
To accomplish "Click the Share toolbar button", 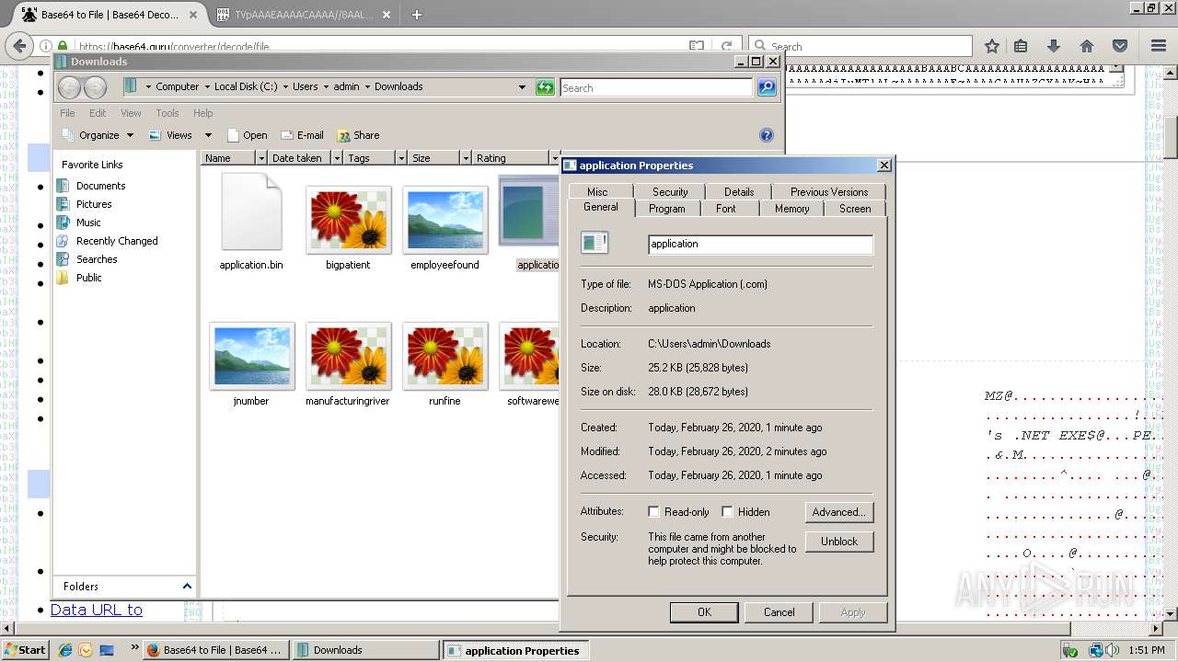I will (x=358, y=135).
